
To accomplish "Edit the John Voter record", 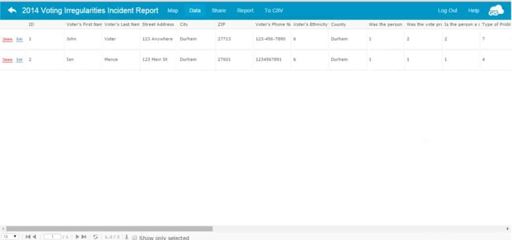I will coord(19,39).
